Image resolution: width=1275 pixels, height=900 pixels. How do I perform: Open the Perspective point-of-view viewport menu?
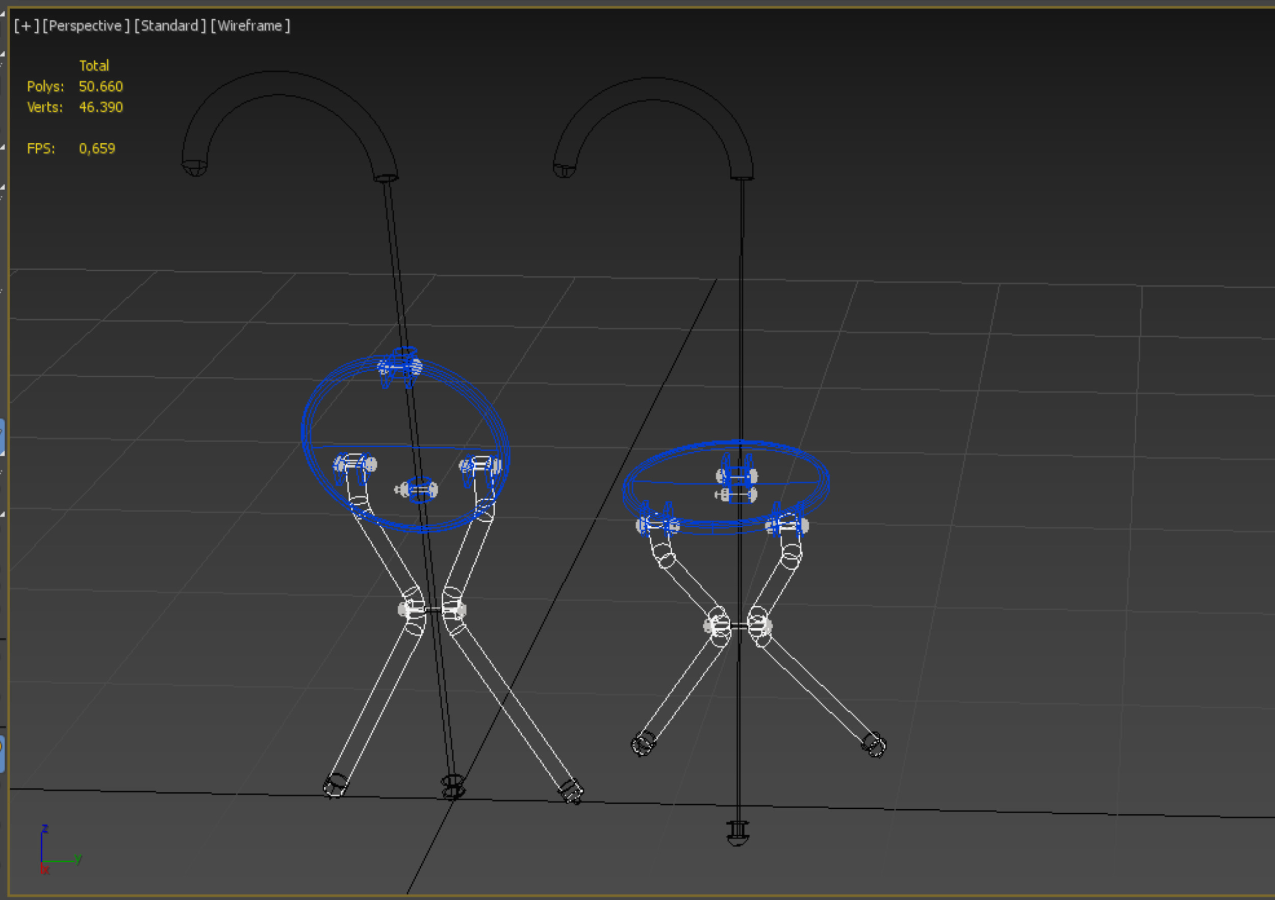point(86,26)
